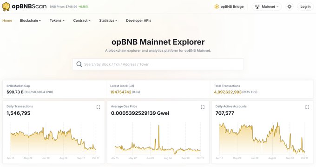Click the Daily Active Accounts line chart
This screenshot has width=316, height=167.
click(262, 139)
